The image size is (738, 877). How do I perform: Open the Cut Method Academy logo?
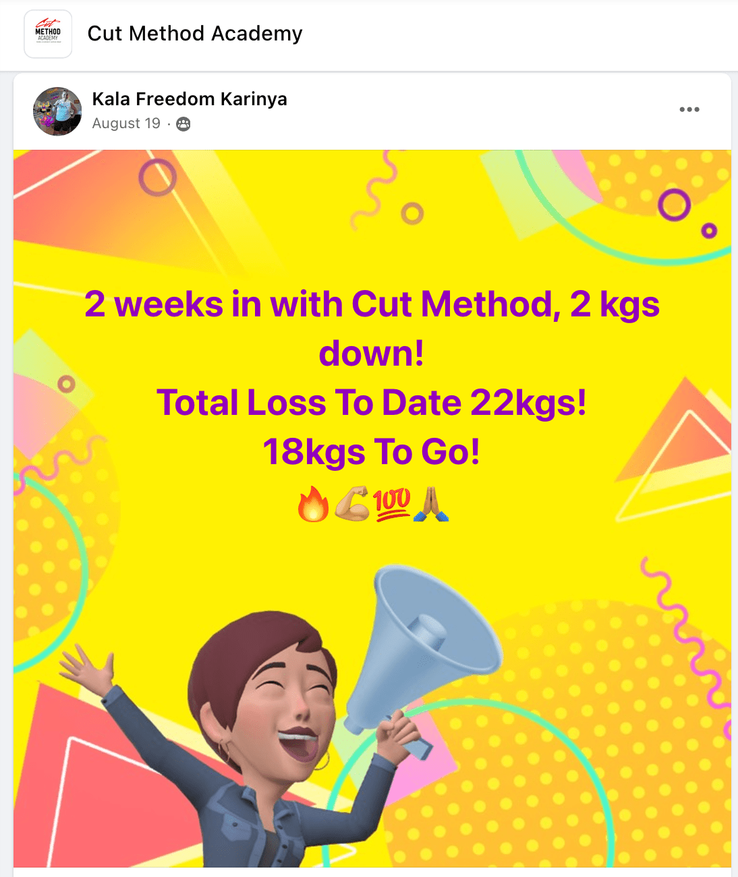pyautogui.click(x=48, y=34)
